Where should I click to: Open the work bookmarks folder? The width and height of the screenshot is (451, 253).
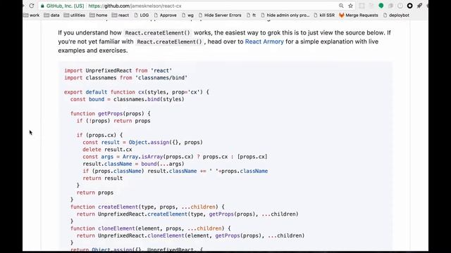point(31,15)
